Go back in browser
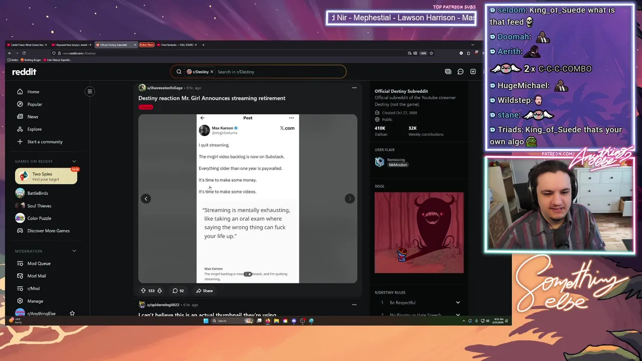642x361 pixels. 9,53
